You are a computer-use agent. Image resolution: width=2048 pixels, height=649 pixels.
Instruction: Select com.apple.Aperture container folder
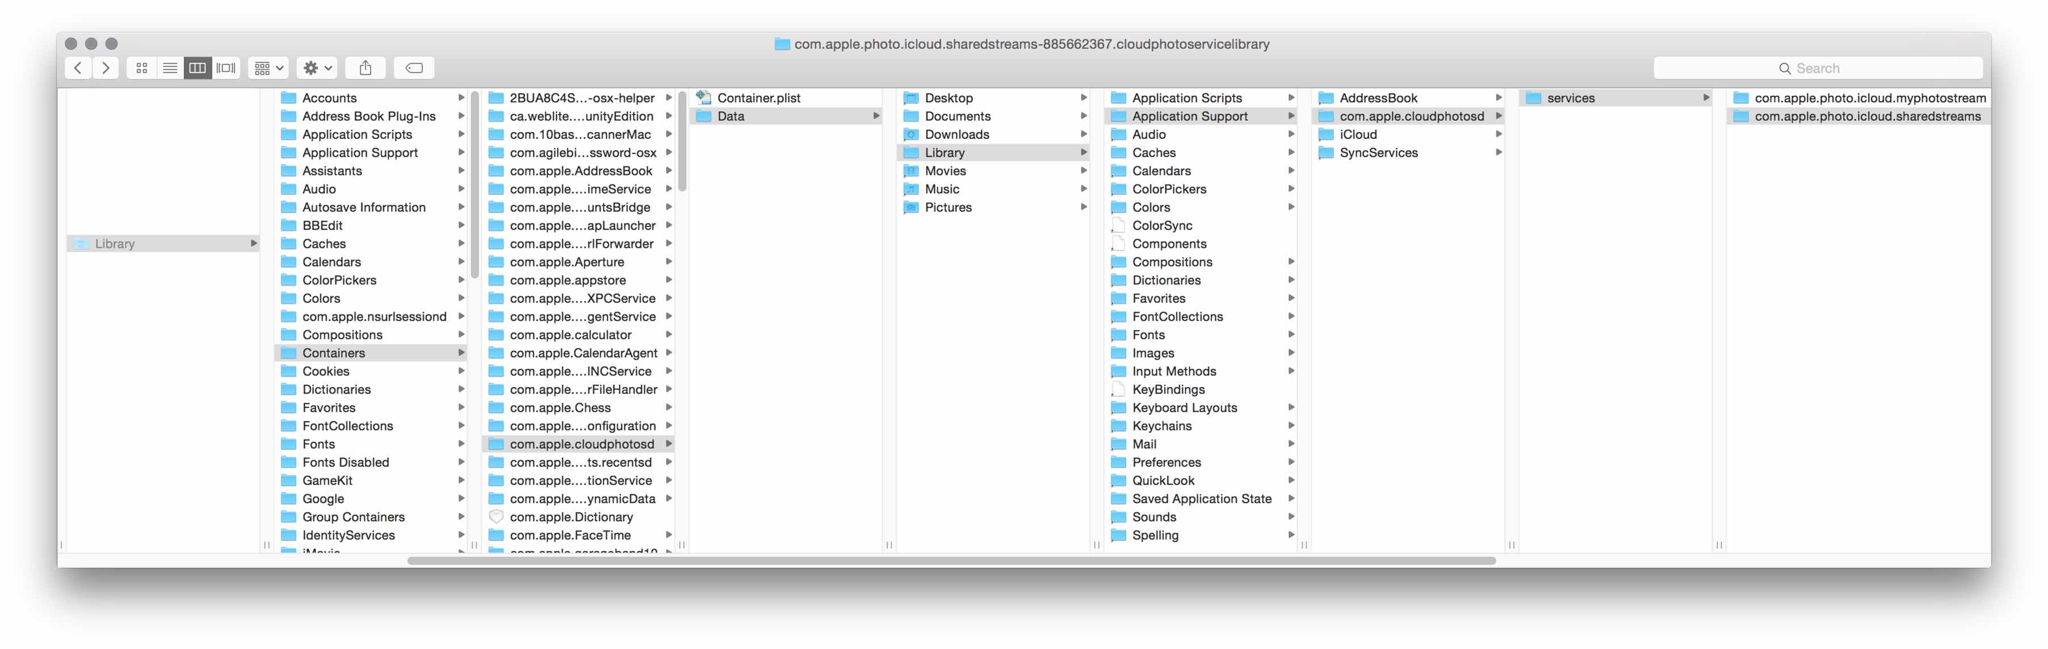point(566,262)
